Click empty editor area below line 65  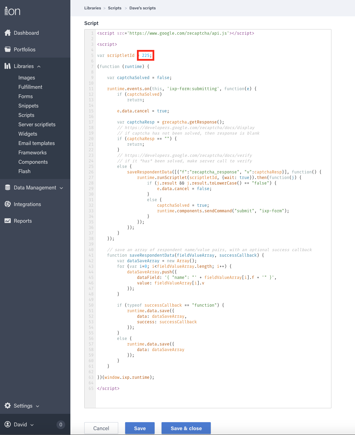(213, 400)
